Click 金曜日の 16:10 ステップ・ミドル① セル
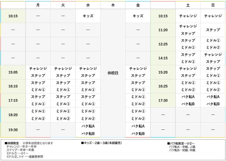 [138, 86]
